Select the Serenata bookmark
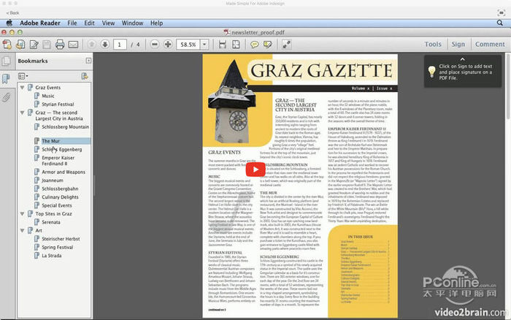 click(x=51, y=222)
